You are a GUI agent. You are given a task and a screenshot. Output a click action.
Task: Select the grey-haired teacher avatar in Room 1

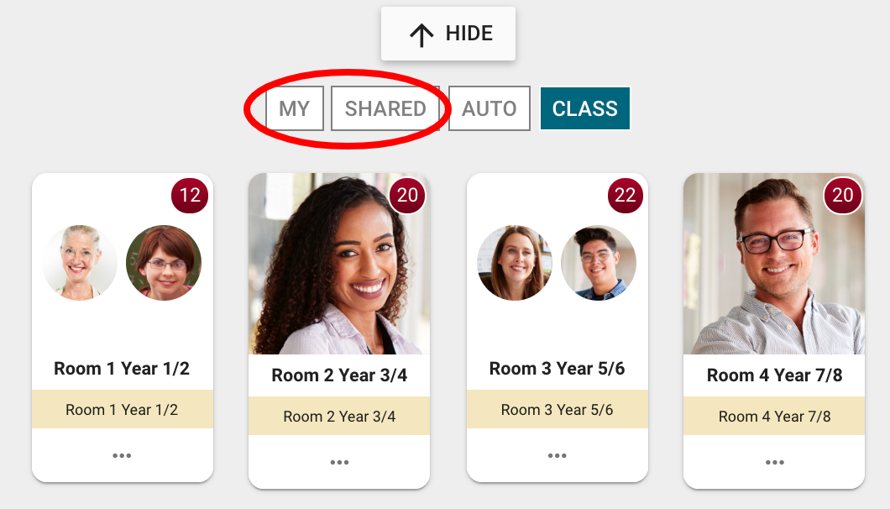[x=81, y=262]
